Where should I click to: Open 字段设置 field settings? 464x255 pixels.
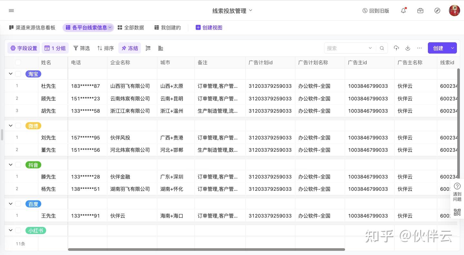[x=24, y=48]
